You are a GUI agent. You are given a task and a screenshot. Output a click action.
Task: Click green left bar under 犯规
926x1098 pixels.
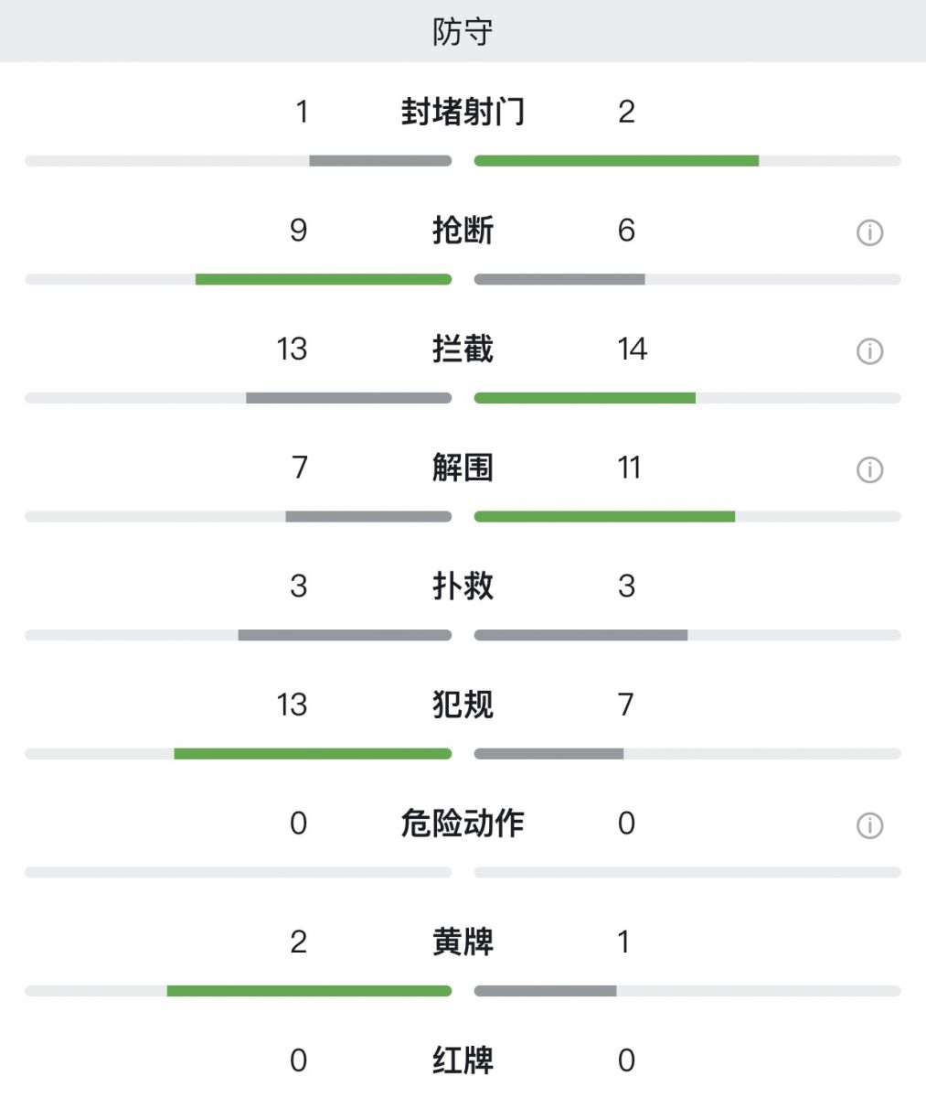point(313,754)
